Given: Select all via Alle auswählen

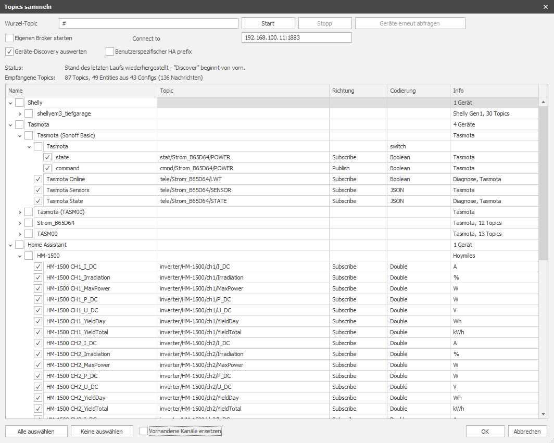Looking at the screenshot, I should click(x=36, y=432).
